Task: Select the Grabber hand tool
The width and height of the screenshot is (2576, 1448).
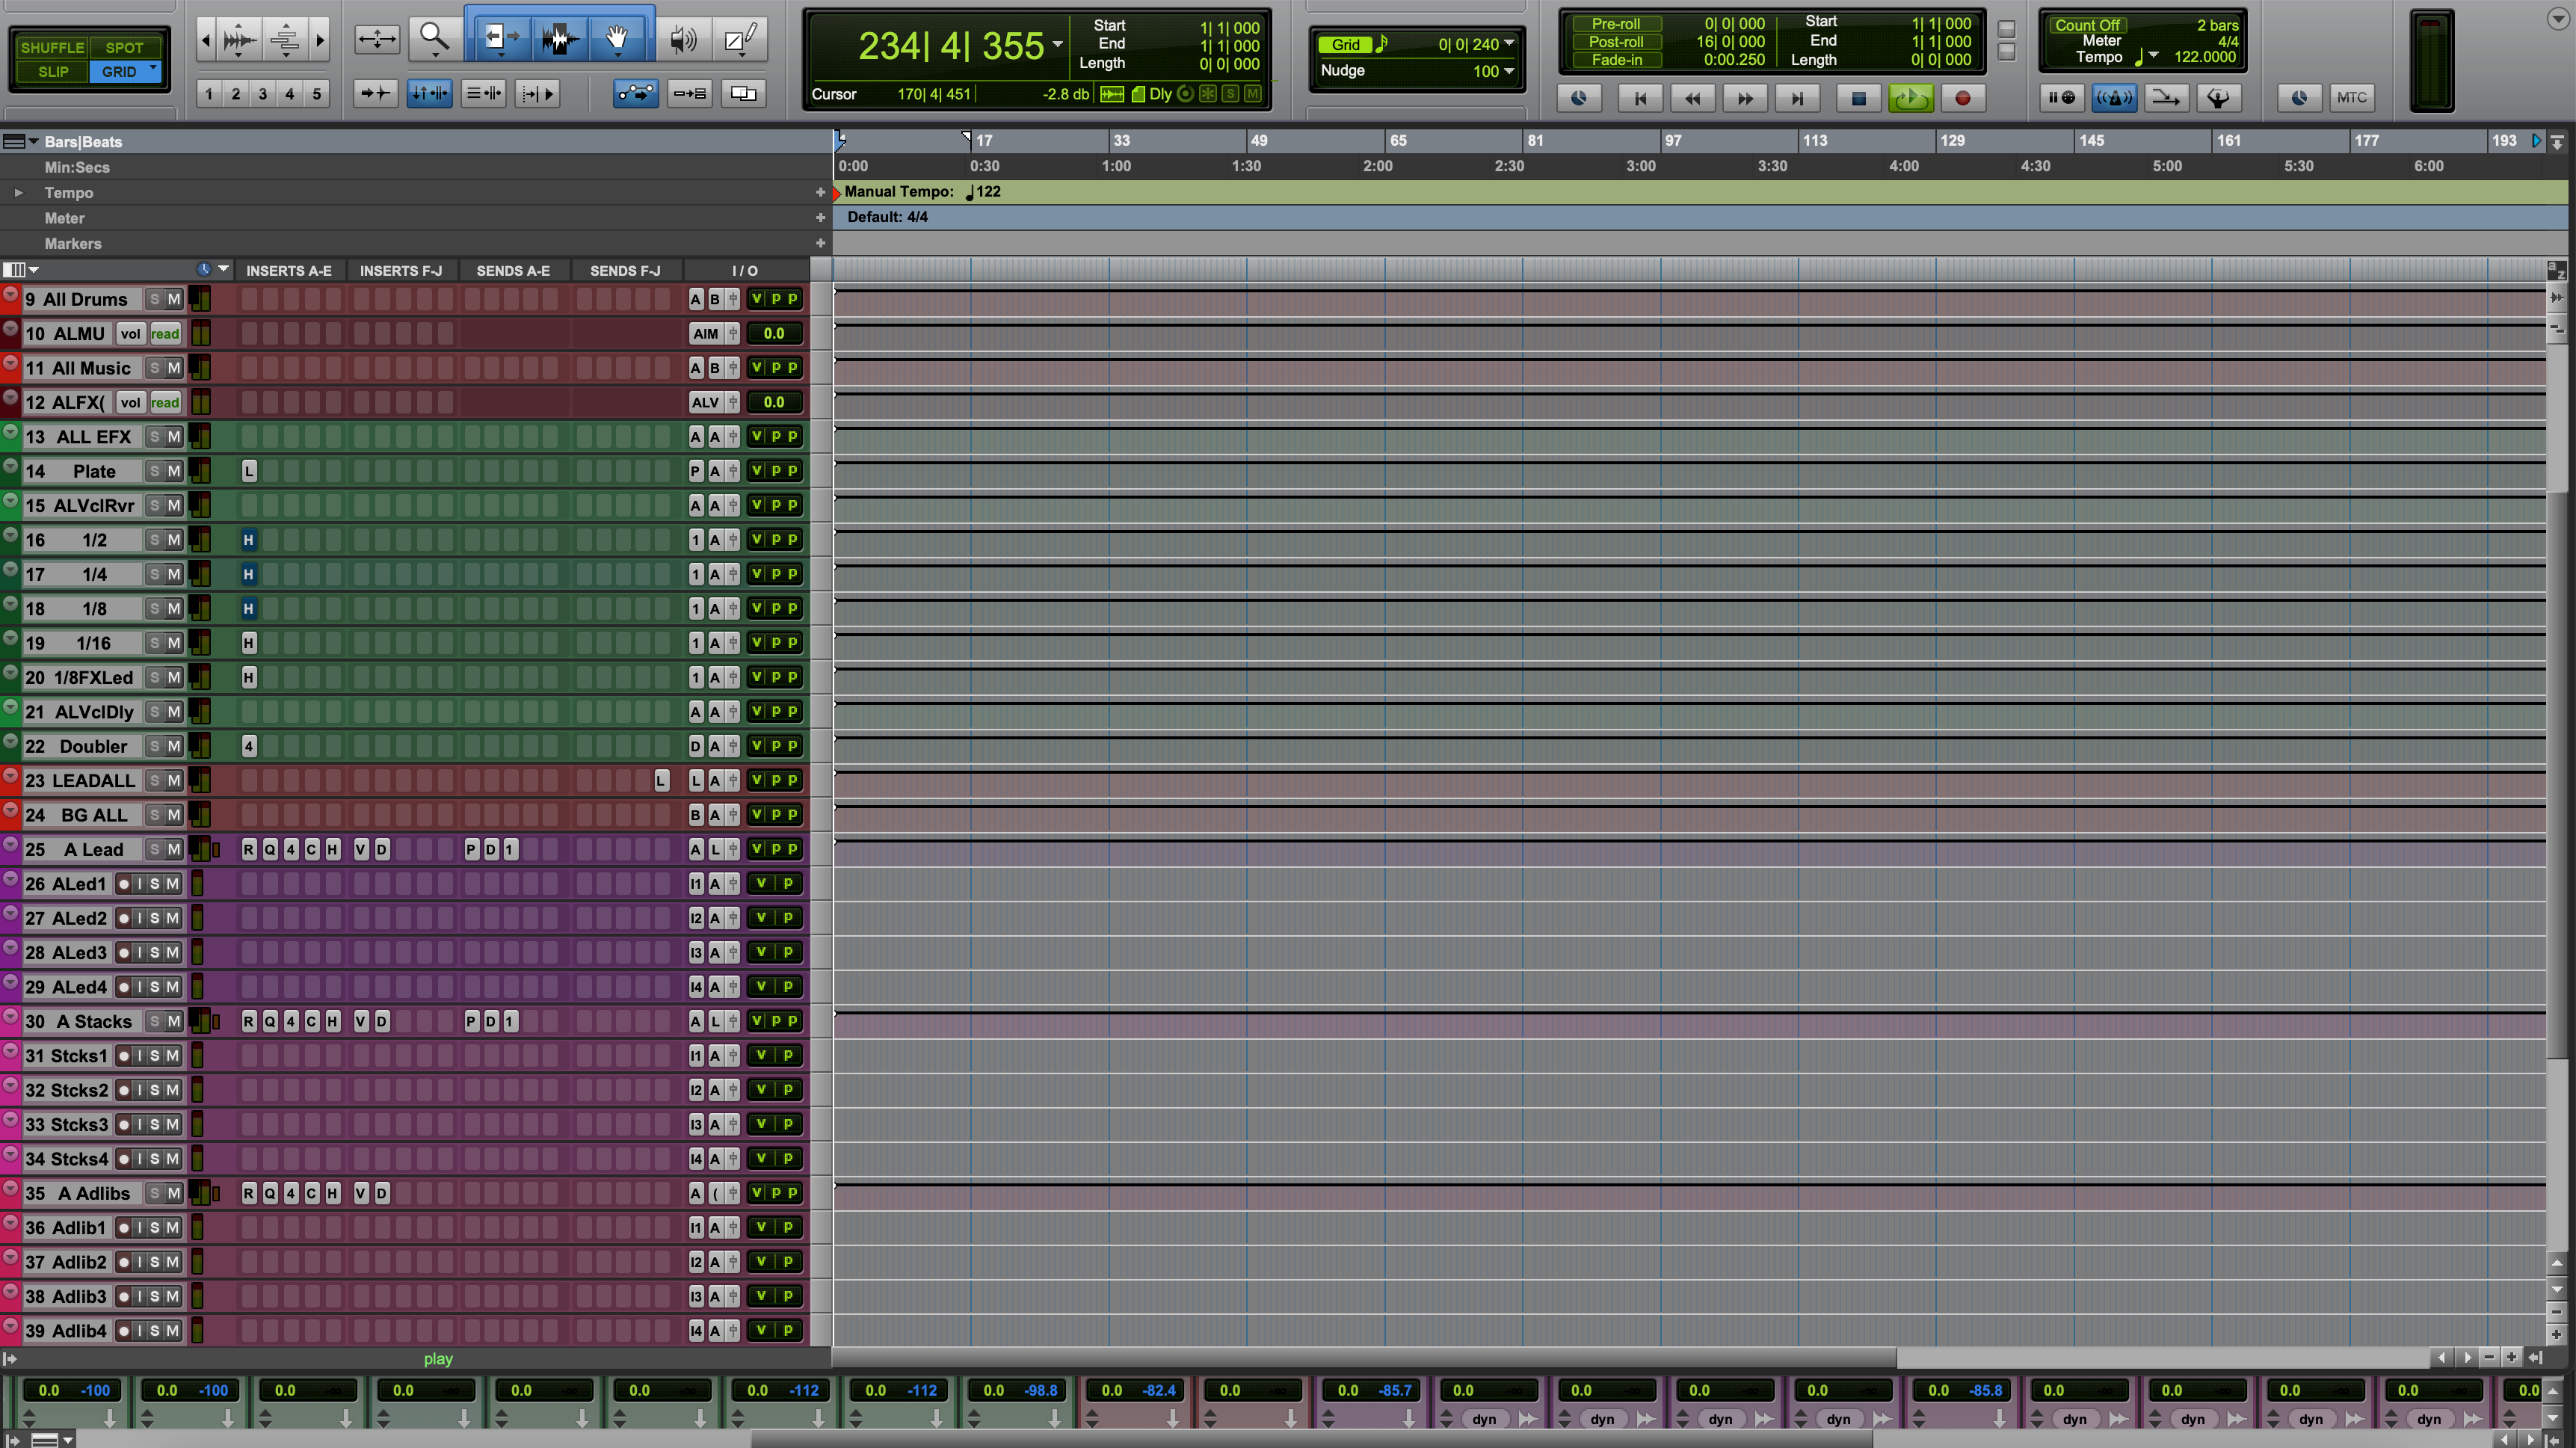Action: [x=617, y=38]
